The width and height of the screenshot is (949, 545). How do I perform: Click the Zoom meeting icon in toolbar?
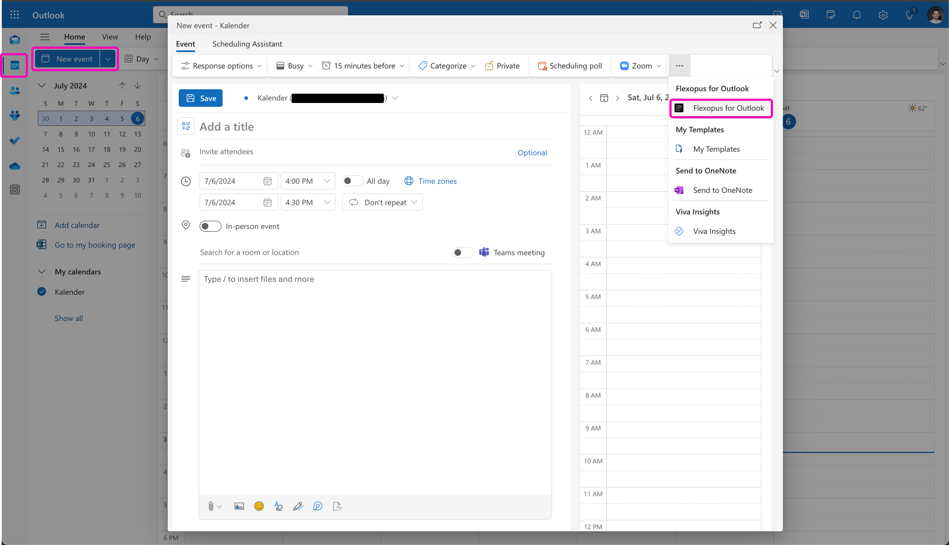(624, 66)
